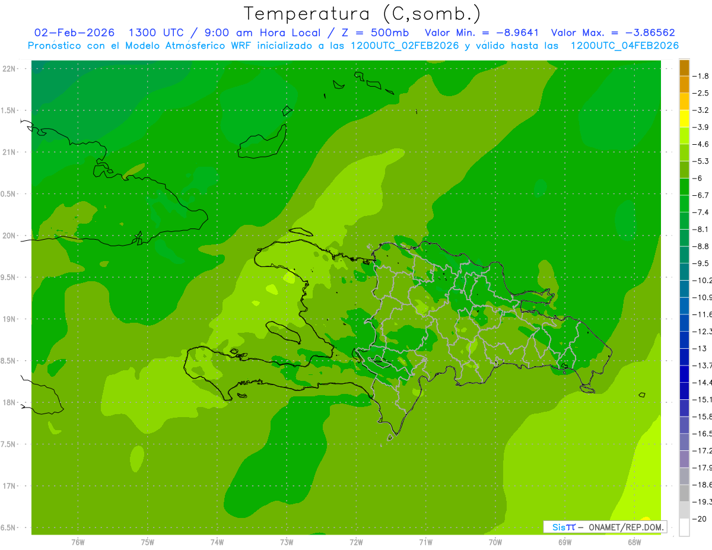Click the -8.1 color scale label

pos(701,229)
